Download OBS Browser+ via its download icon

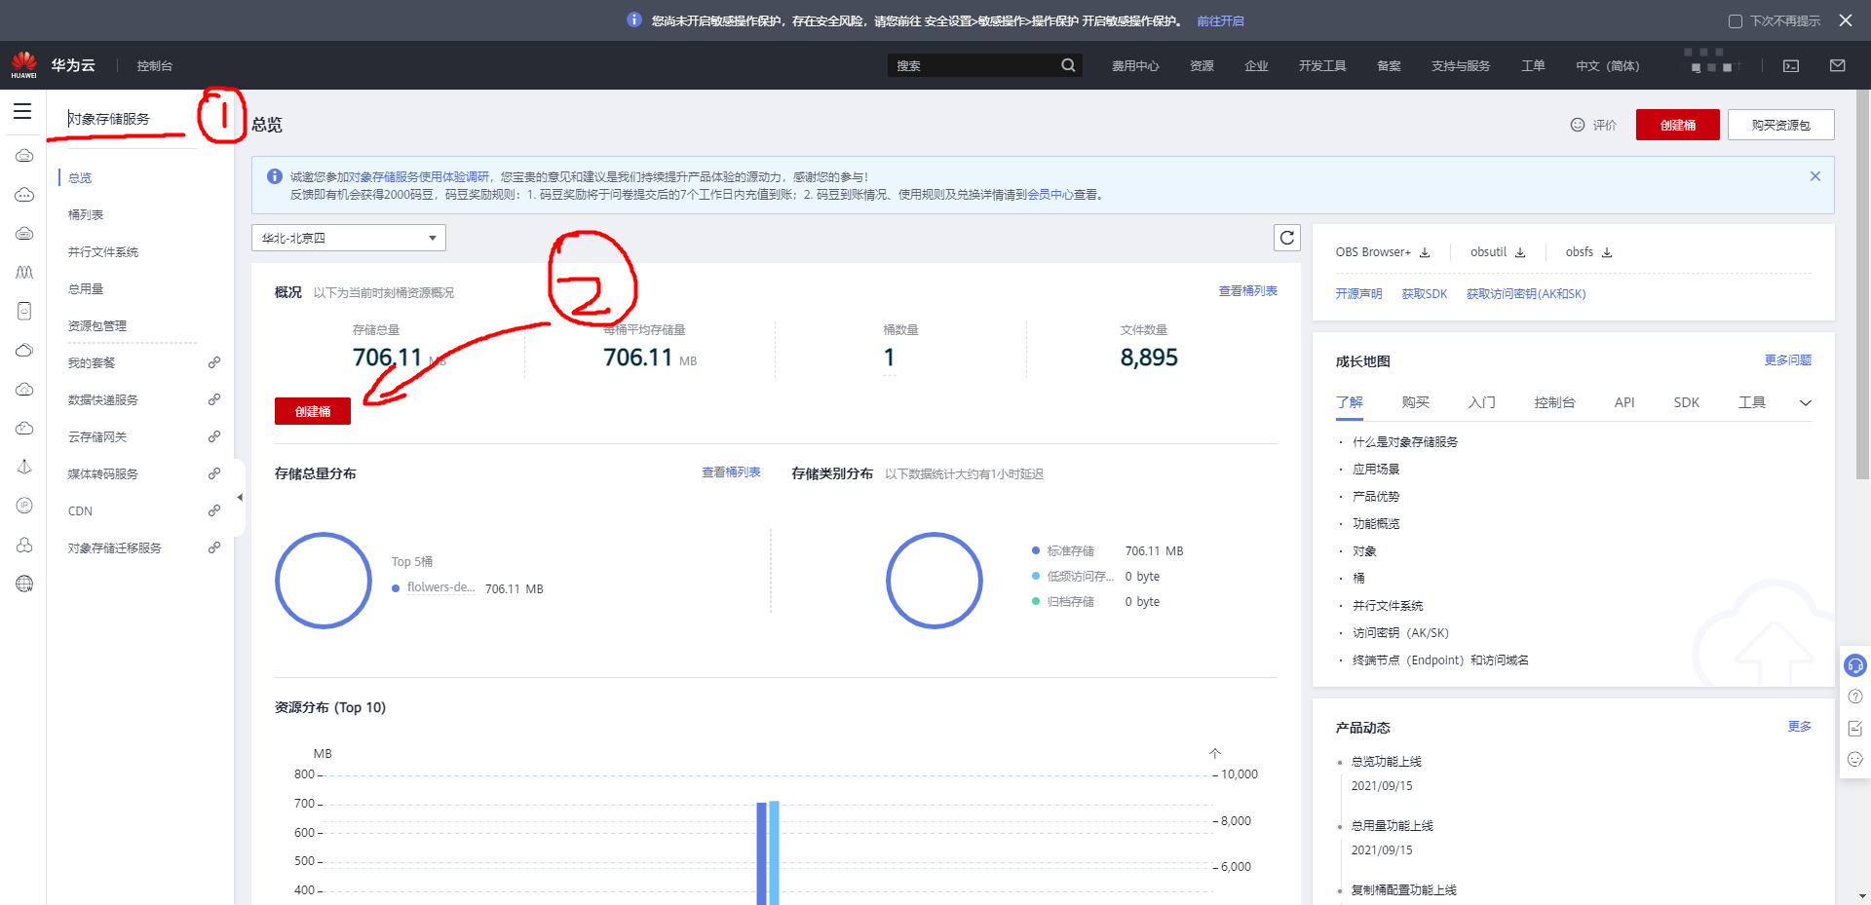point(1425,252)
